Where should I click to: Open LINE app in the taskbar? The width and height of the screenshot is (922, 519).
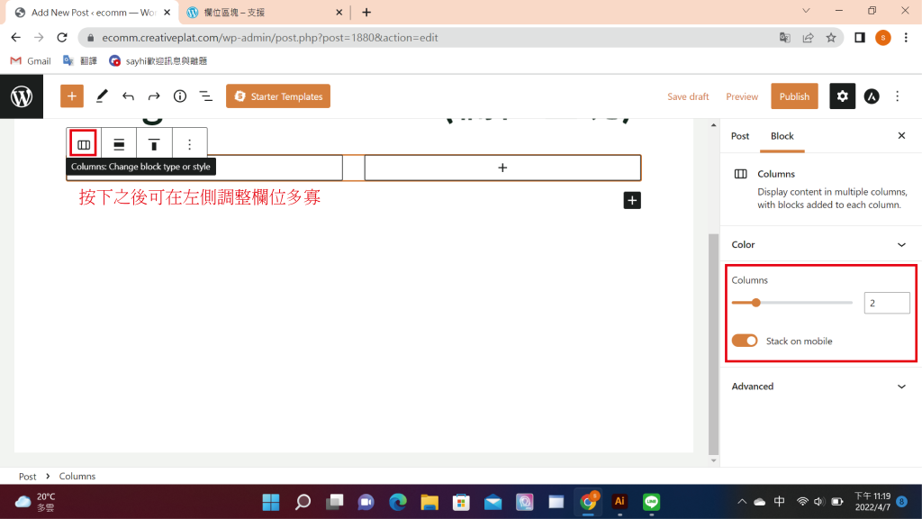coord(651,502)
